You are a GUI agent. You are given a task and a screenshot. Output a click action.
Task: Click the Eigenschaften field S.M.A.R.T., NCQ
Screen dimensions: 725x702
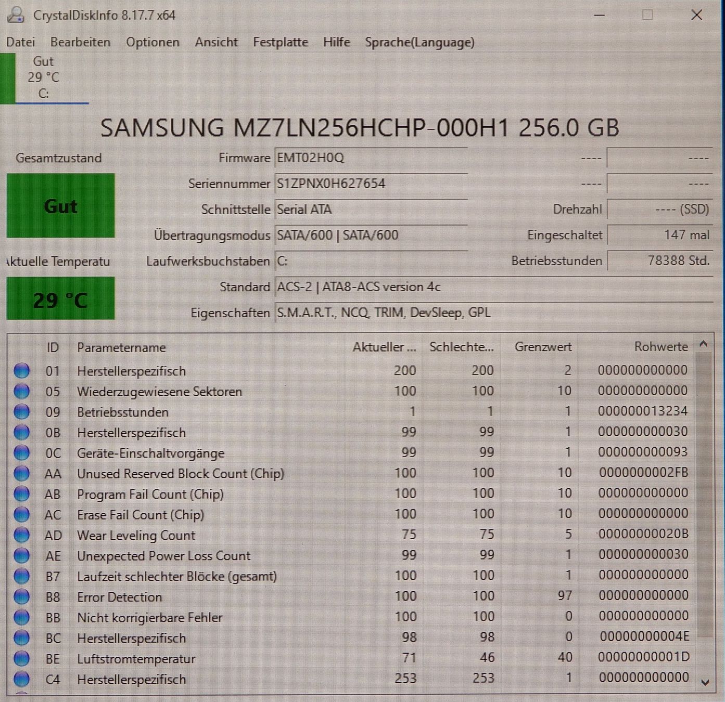click(x=493, y=313)
